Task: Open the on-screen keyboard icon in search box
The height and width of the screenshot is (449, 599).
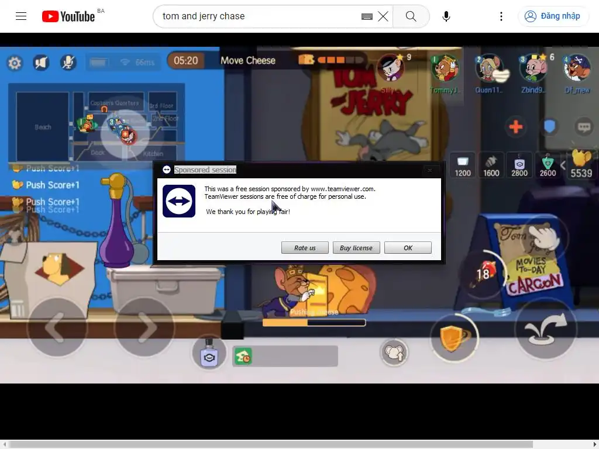Action: tap(367, 16)
